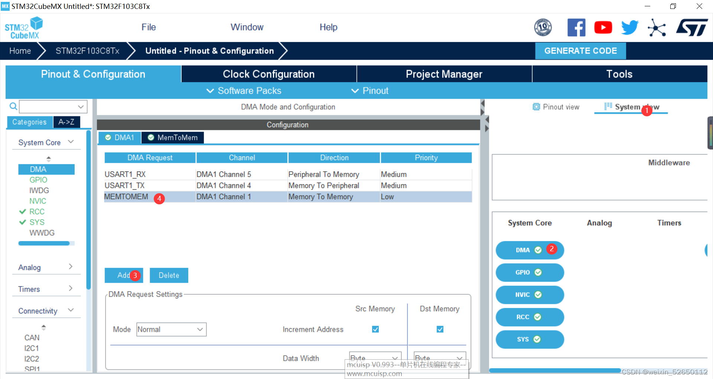Select IWDG in System Core tree

point(39,190)
